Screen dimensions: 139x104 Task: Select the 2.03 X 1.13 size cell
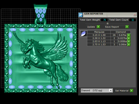tap(99, 41)
